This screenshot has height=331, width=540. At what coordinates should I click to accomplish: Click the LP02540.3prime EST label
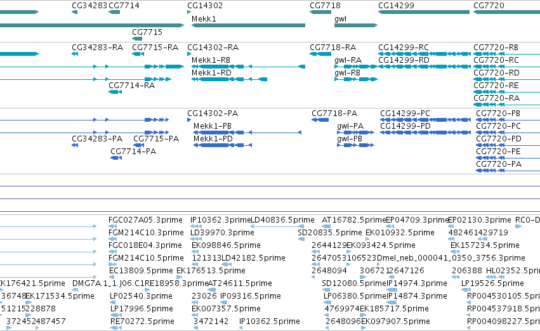[x=142, y=297]
